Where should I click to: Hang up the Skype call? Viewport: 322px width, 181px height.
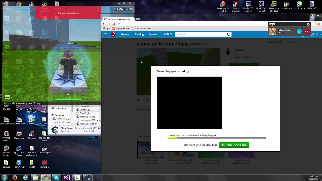pyautogui.click(x=307, y=31)
